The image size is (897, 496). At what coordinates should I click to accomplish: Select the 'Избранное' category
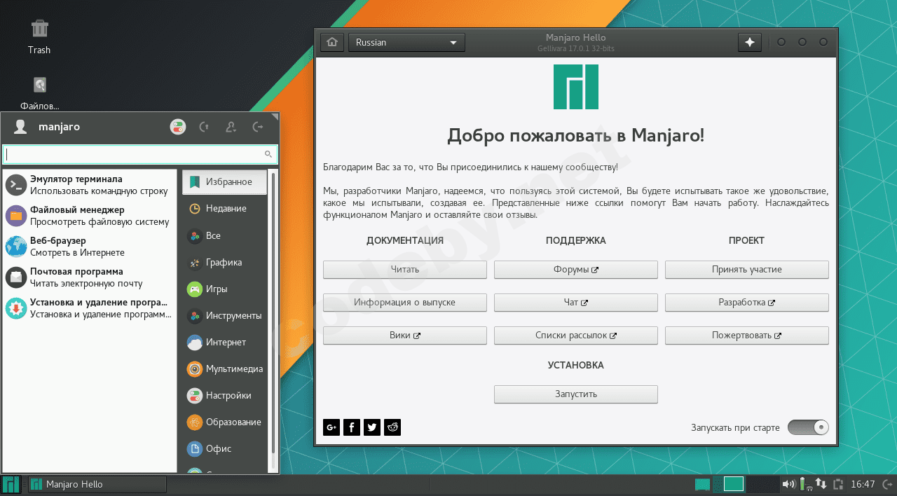pos(224,182)
